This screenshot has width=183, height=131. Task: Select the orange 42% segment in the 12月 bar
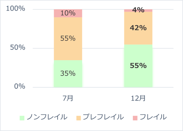click(138, 28)
